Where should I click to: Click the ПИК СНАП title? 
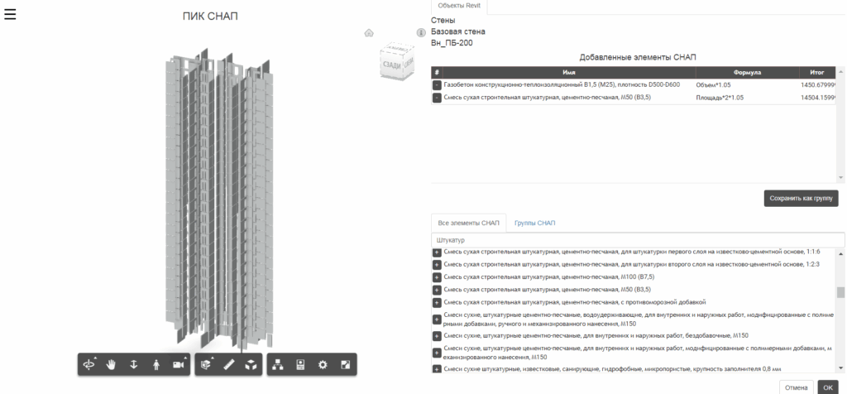click(x=210, y=17)
